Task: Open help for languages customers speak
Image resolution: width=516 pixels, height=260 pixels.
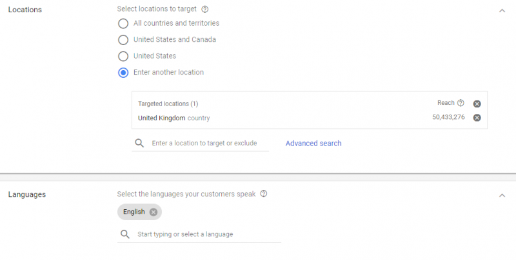Action: coord(264,194)
